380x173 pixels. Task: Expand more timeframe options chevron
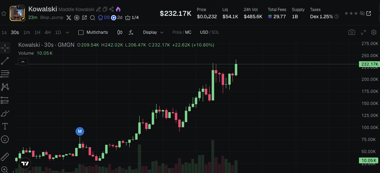tap(67, 32)
